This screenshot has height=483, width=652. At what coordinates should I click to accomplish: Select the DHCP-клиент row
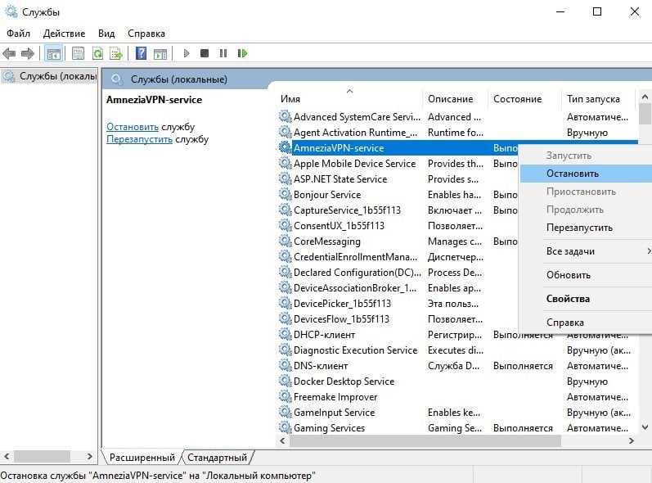tap(456, 336)
